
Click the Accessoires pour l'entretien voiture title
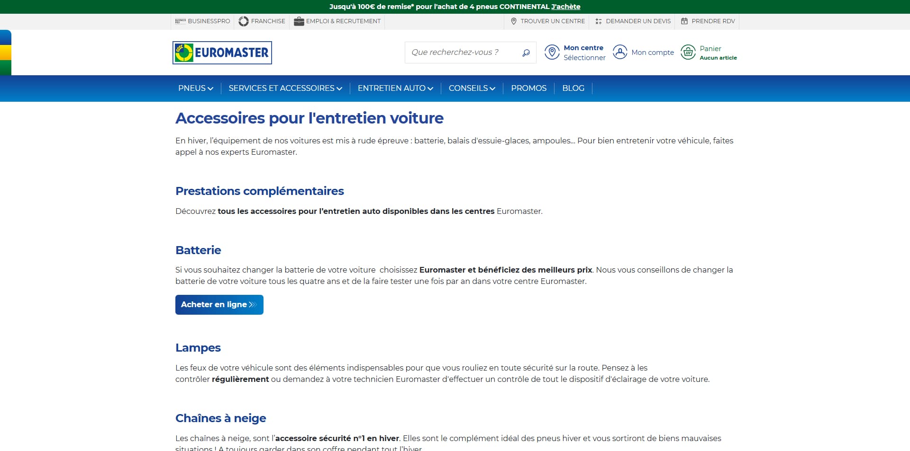click(x=309, y=118)
